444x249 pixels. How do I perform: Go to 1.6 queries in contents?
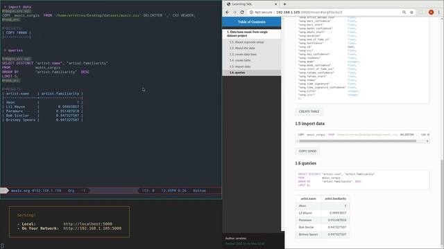coord(251,73)
